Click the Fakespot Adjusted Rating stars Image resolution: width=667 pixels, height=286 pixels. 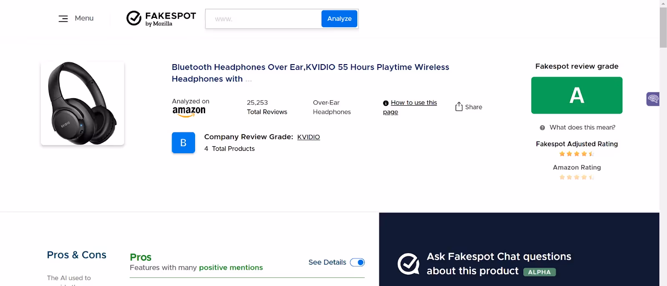[x=577, y=154]
